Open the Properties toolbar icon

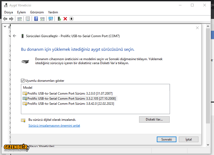click(x=28, y=19)
